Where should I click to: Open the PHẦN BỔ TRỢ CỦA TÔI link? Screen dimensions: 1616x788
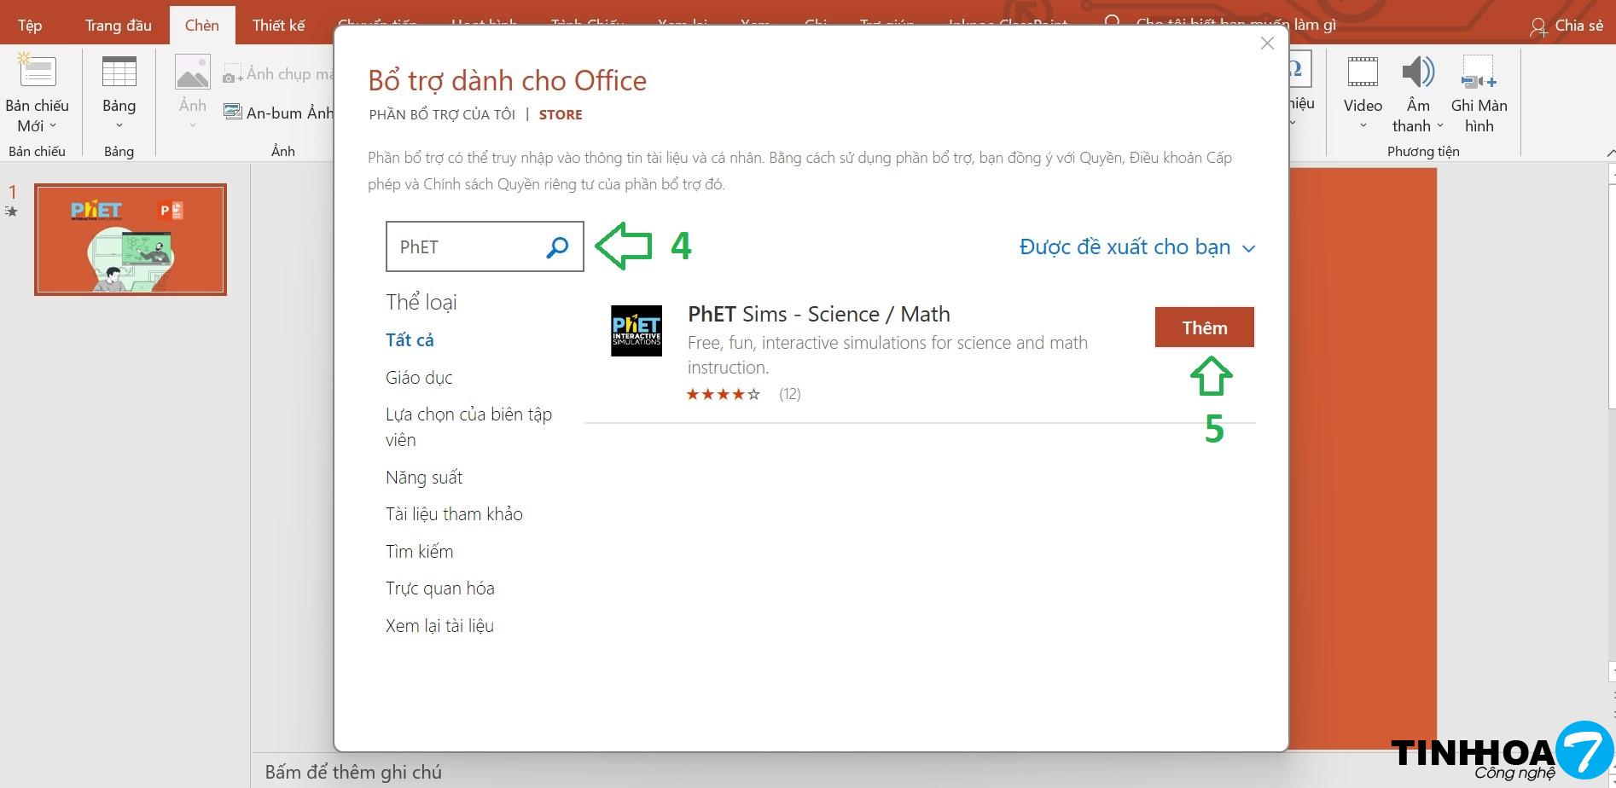coord(442,114)
